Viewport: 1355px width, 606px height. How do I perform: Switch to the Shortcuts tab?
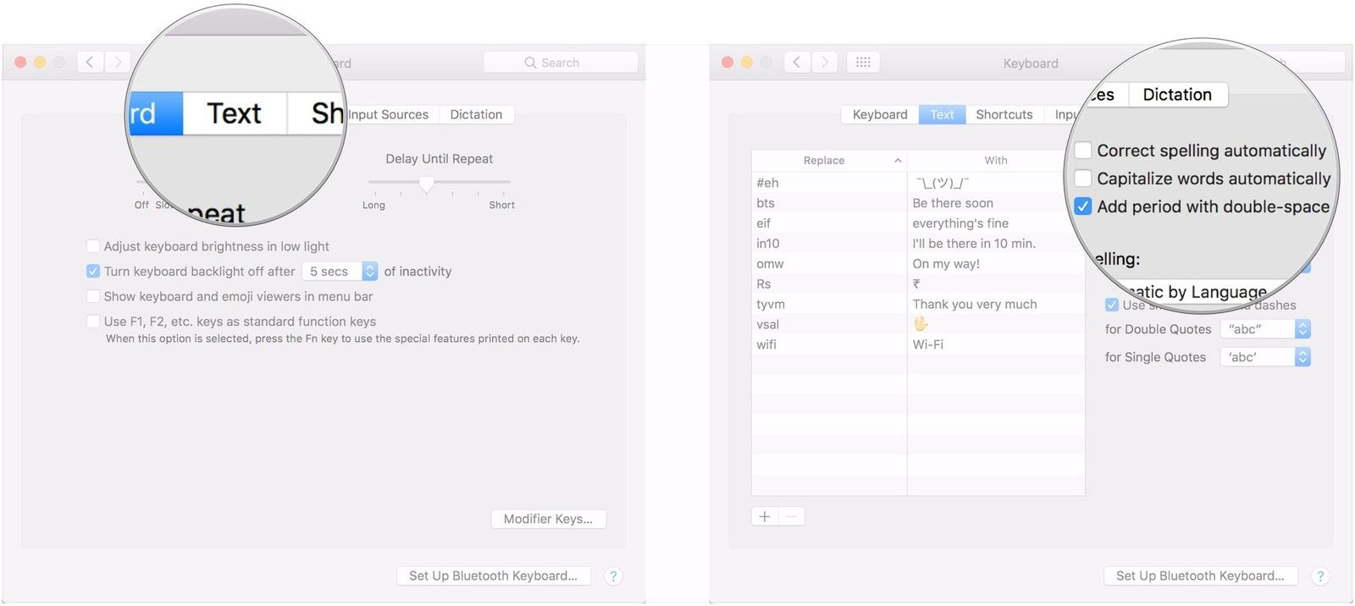[x=1004, y=115]
